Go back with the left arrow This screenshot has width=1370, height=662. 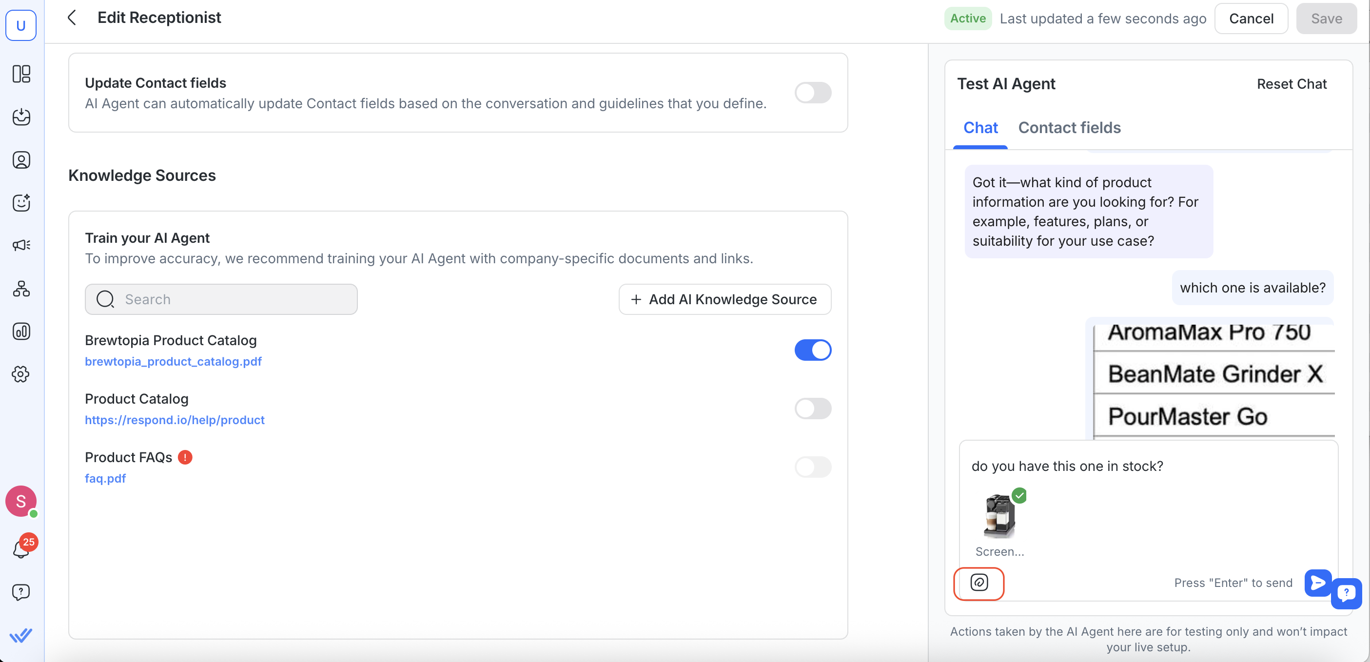[72, 18]
